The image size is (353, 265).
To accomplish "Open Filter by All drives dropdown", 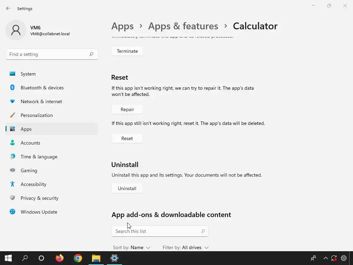I will click(186, 247).
